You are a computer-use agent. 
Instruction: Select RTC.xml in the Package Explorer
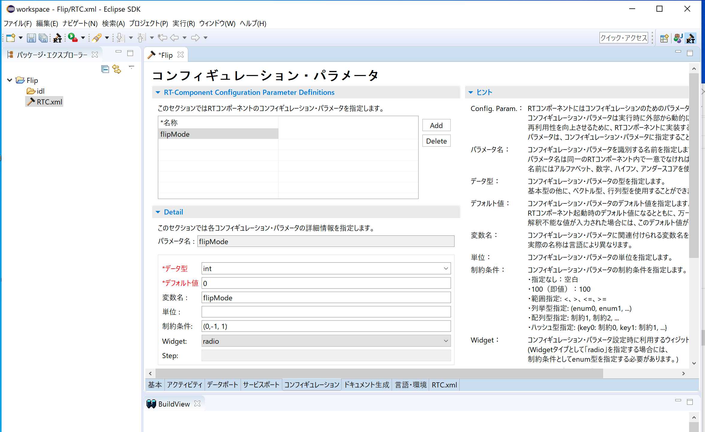(45, 102)
